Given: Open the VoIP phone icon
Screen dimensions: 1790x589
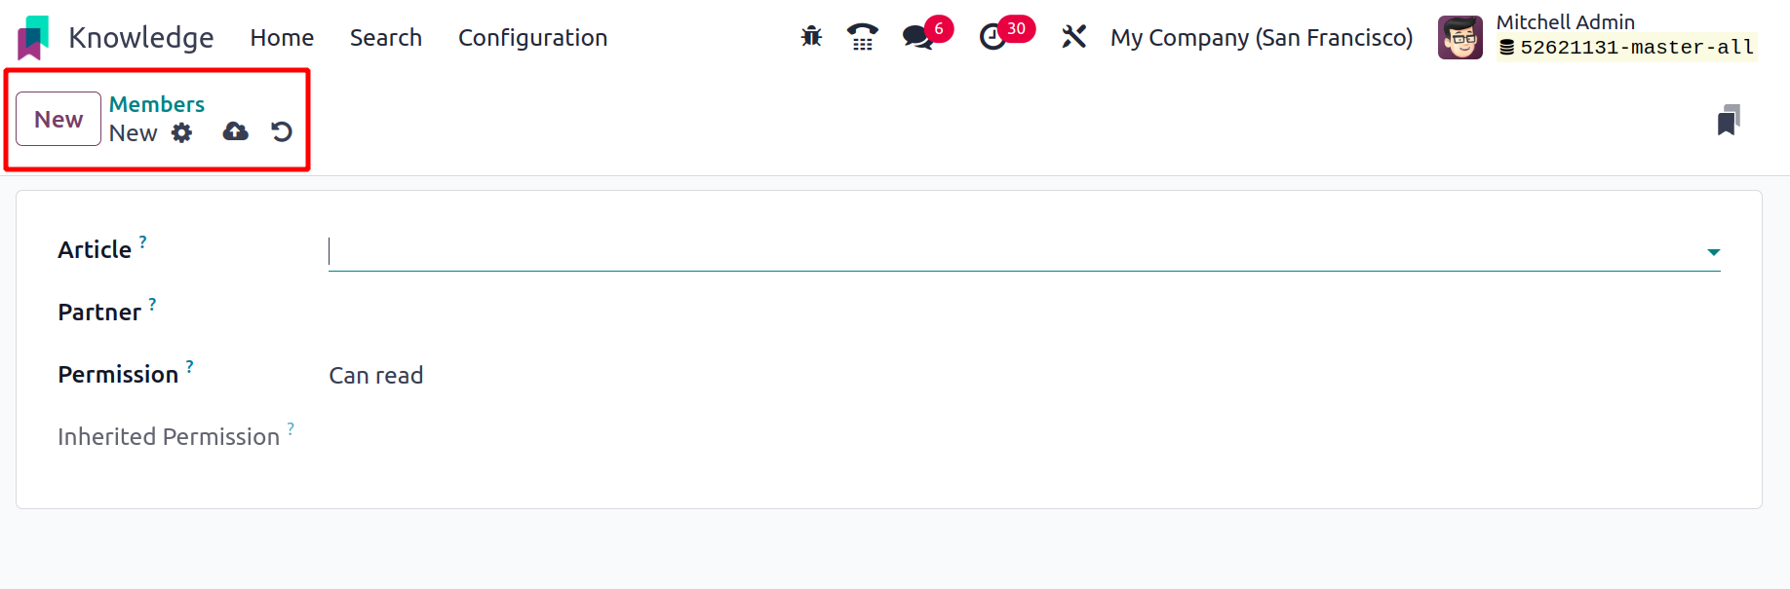Looking at the screenshot, I should pyautogui.click(x=862, y=37).
